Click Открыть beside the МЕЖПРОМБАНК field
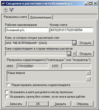This screenshot has height=110, width=99. 85,43
